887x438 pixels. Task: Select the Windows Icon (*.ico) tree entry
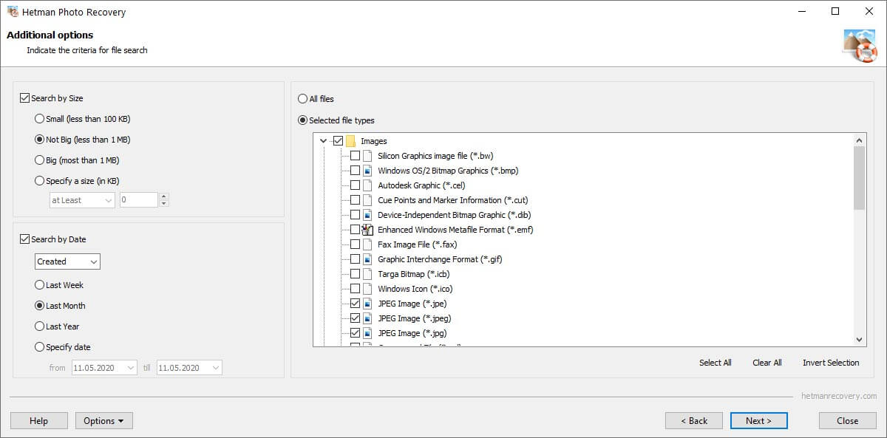415,289
